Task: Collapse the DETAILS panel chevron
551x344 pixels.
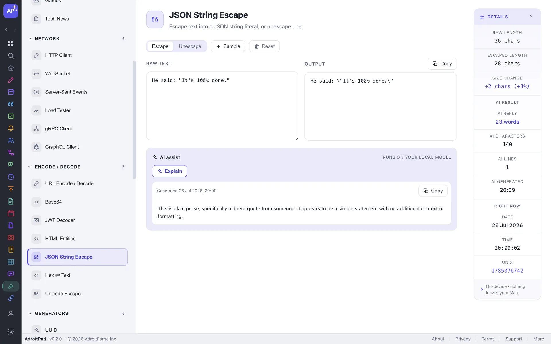Action: tap(531, 17)
